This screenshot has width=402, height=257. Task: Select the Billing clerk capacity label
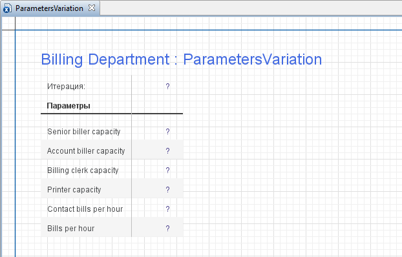[x=83, y=170]
